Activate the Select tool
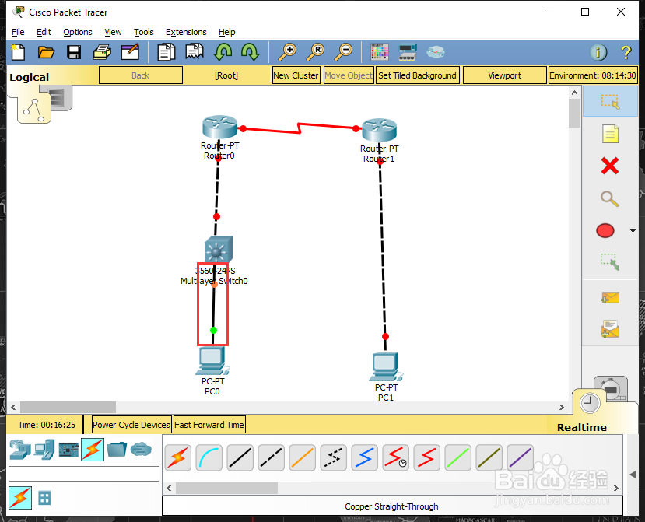The image size is (645, 522). pyautogui.click(x=610, y=101)
